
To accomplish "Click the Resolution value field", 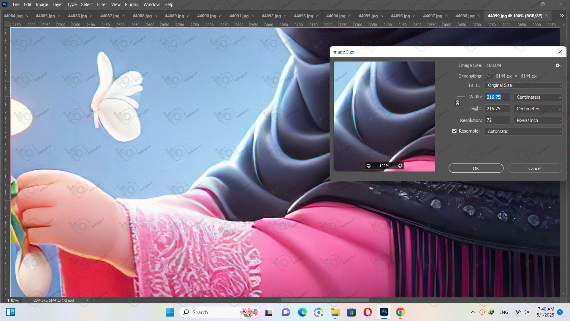I will coord(498,120).
